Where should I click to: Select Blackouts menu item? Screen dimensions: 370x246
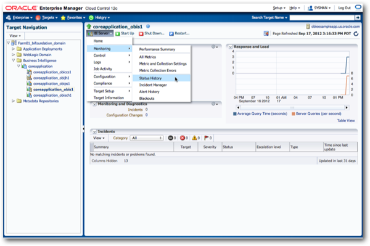147,99
